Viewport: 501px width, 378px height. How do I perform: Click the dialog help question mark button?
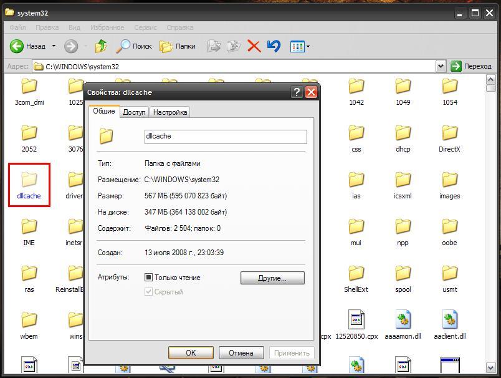click(297, 92)
